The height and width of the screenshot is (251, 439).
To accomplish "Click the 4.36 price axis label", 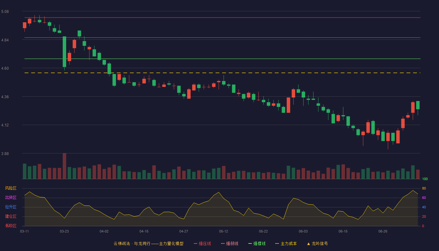I will [5, 97].
